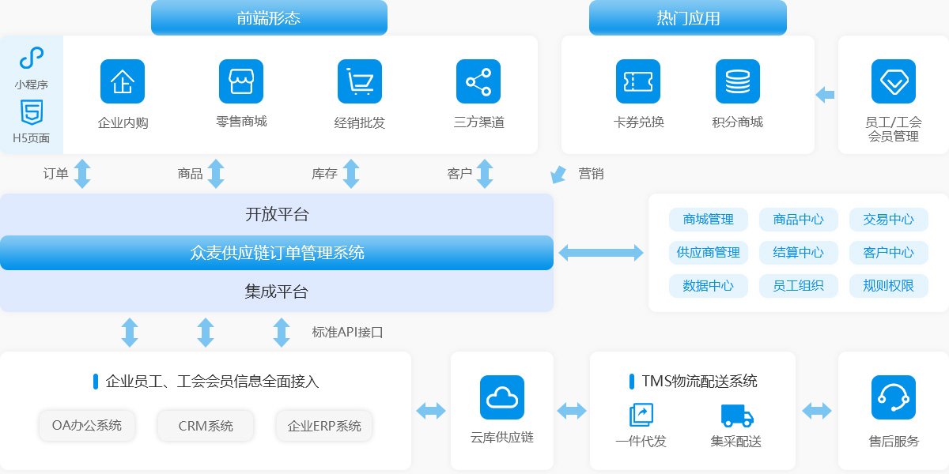Select the 一件代发 share-box icon
The height and width of the screenshot is (474, 949).
641,415
